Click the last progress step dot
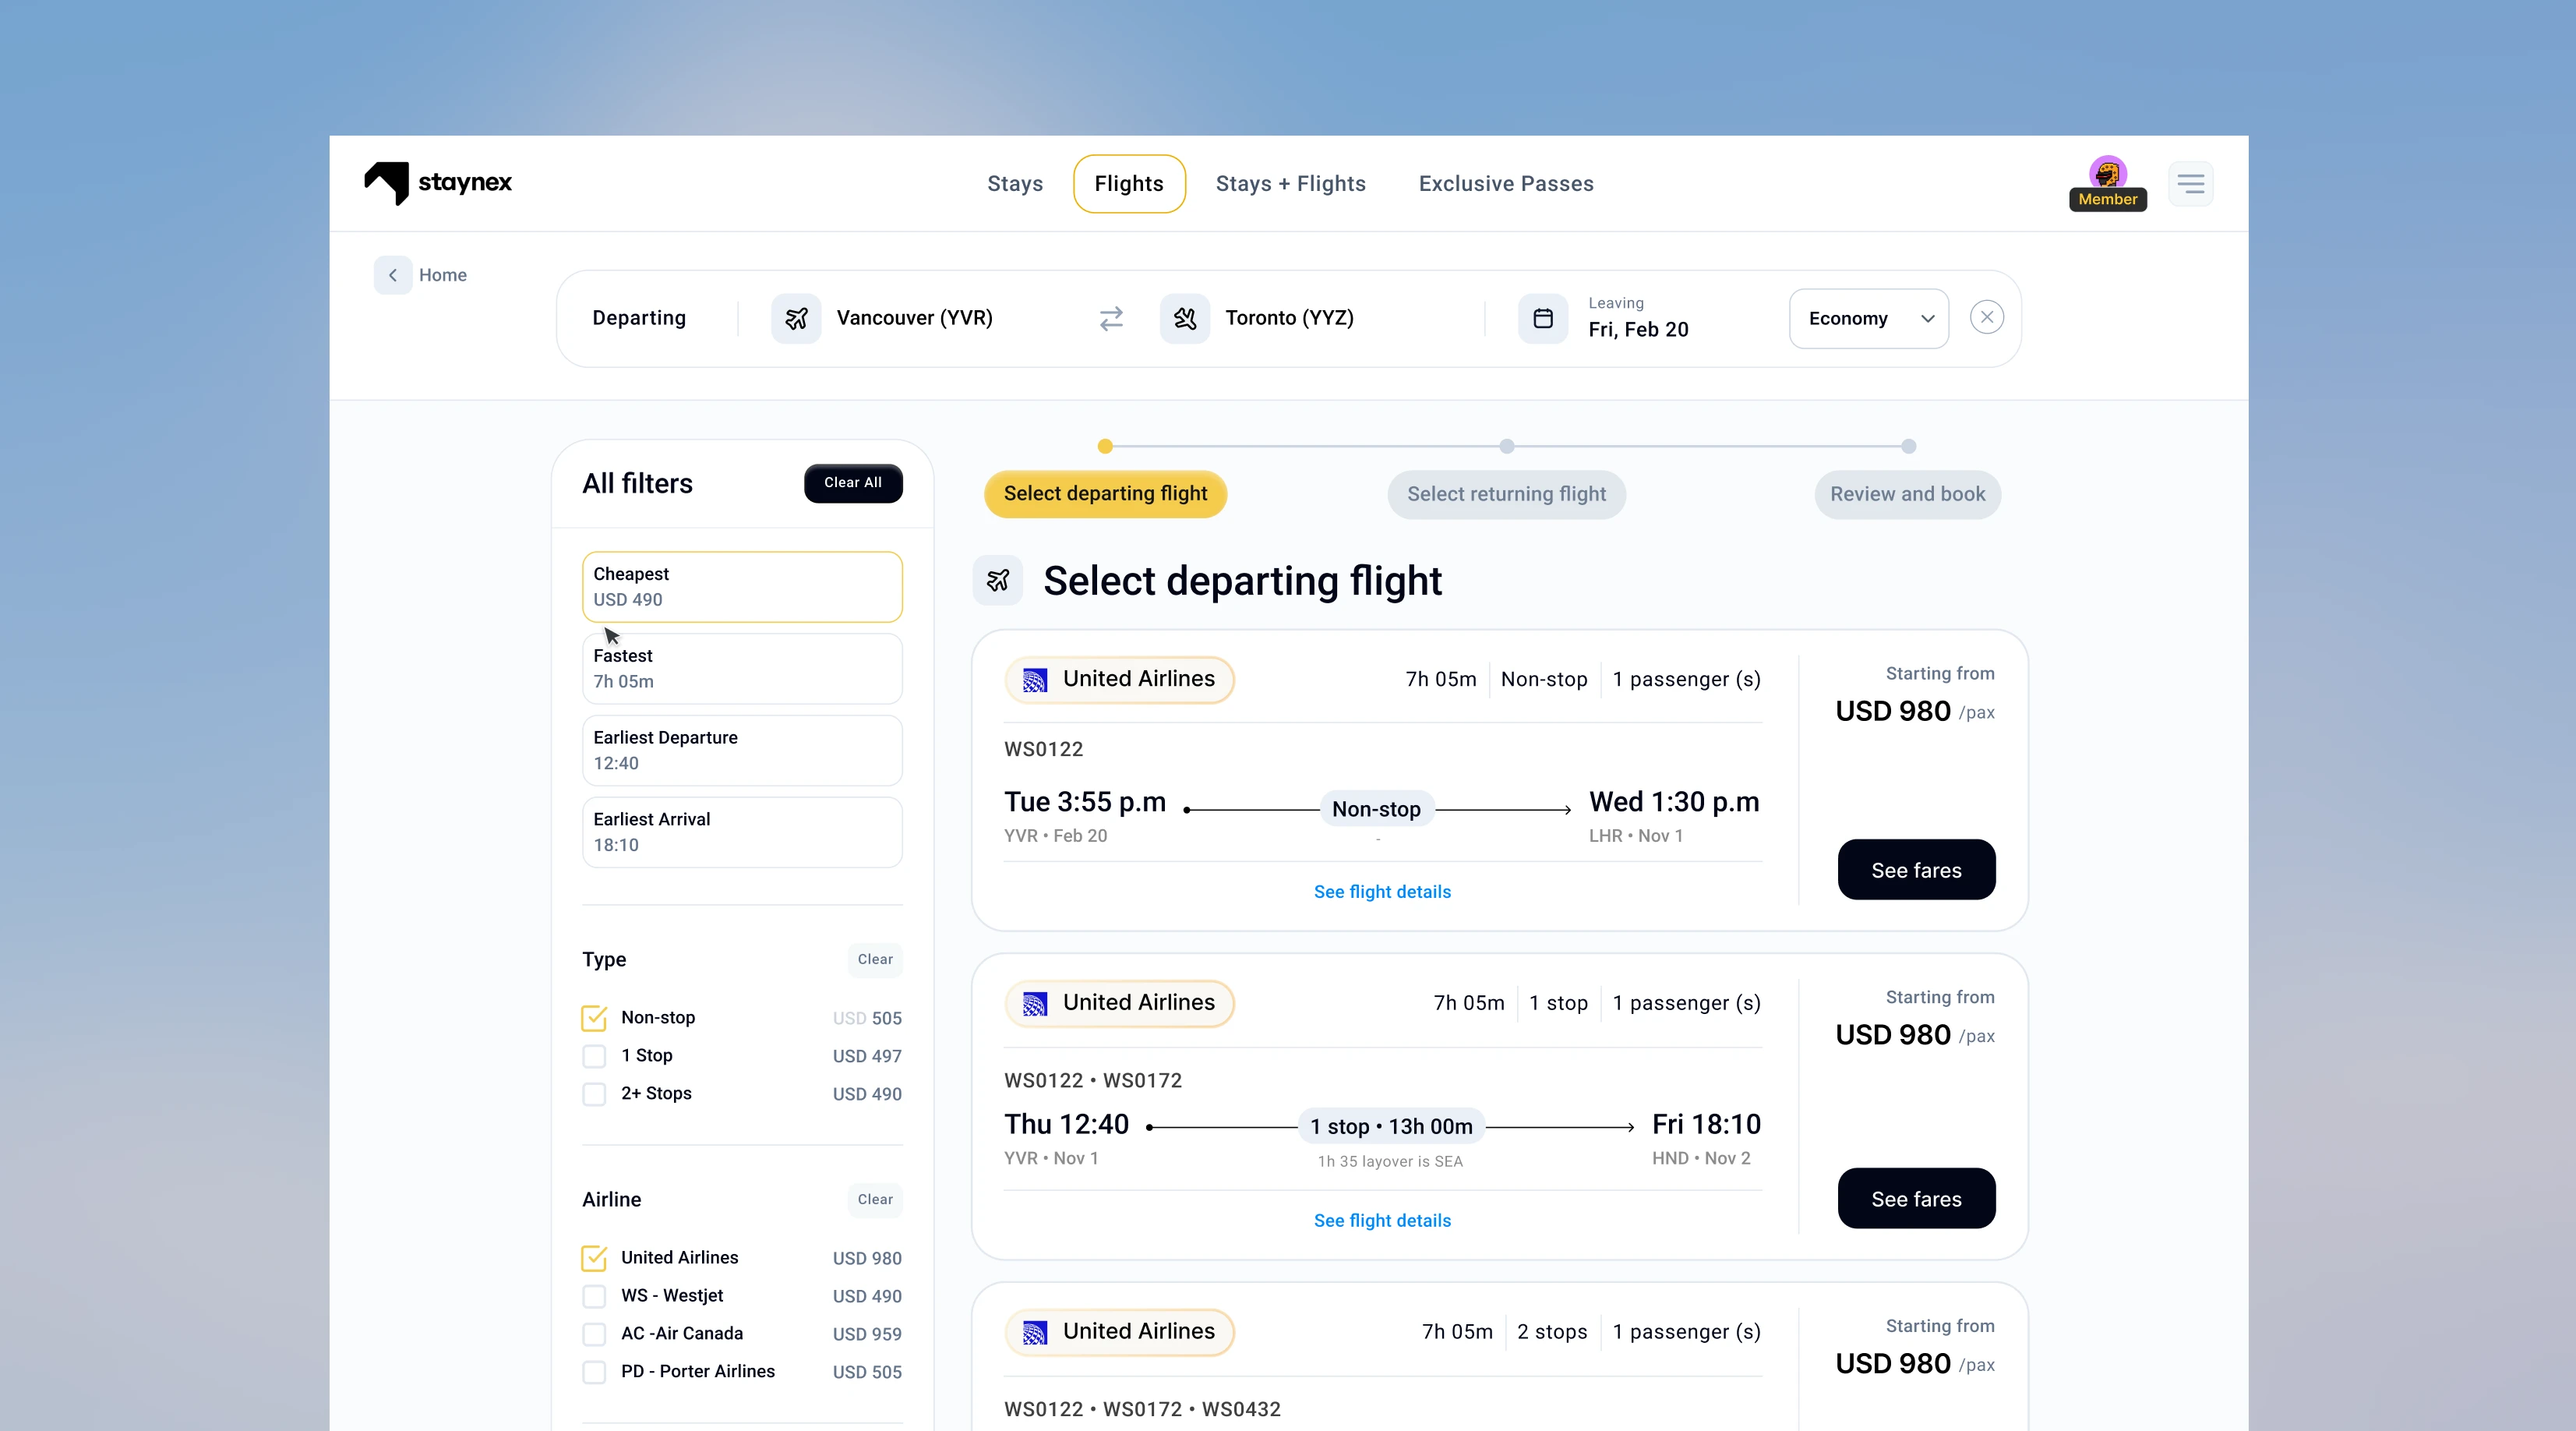The image size is (2576, 1431). click(x=1908, y=446)
